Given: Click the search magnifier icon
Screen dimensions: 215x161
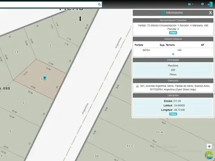Looking at the screenshot, I should (99, 4).
